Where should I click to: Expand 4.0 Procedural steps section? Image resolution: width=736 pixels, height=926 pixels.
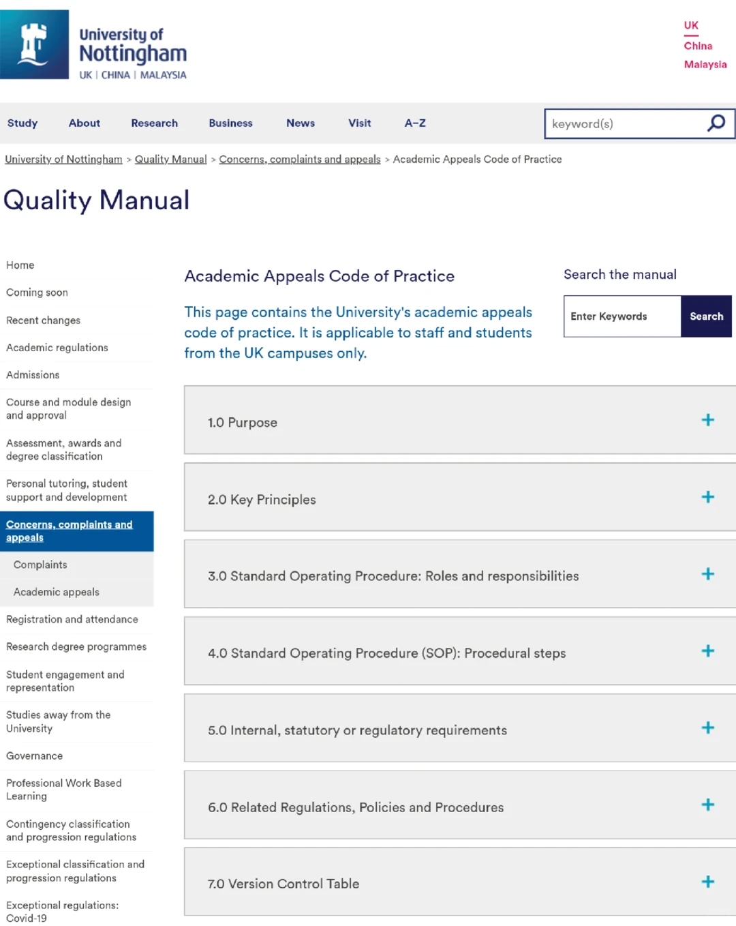tap(460, 651)
